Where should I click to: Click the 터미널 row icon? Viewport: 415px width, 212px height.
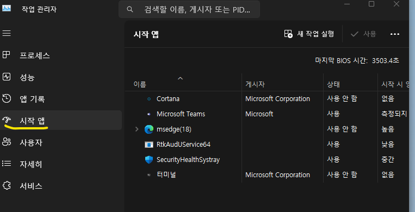click(149, 175)
